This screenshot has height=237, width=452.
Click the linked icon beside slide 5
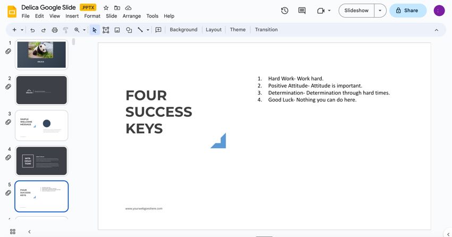tap(8, 193)
